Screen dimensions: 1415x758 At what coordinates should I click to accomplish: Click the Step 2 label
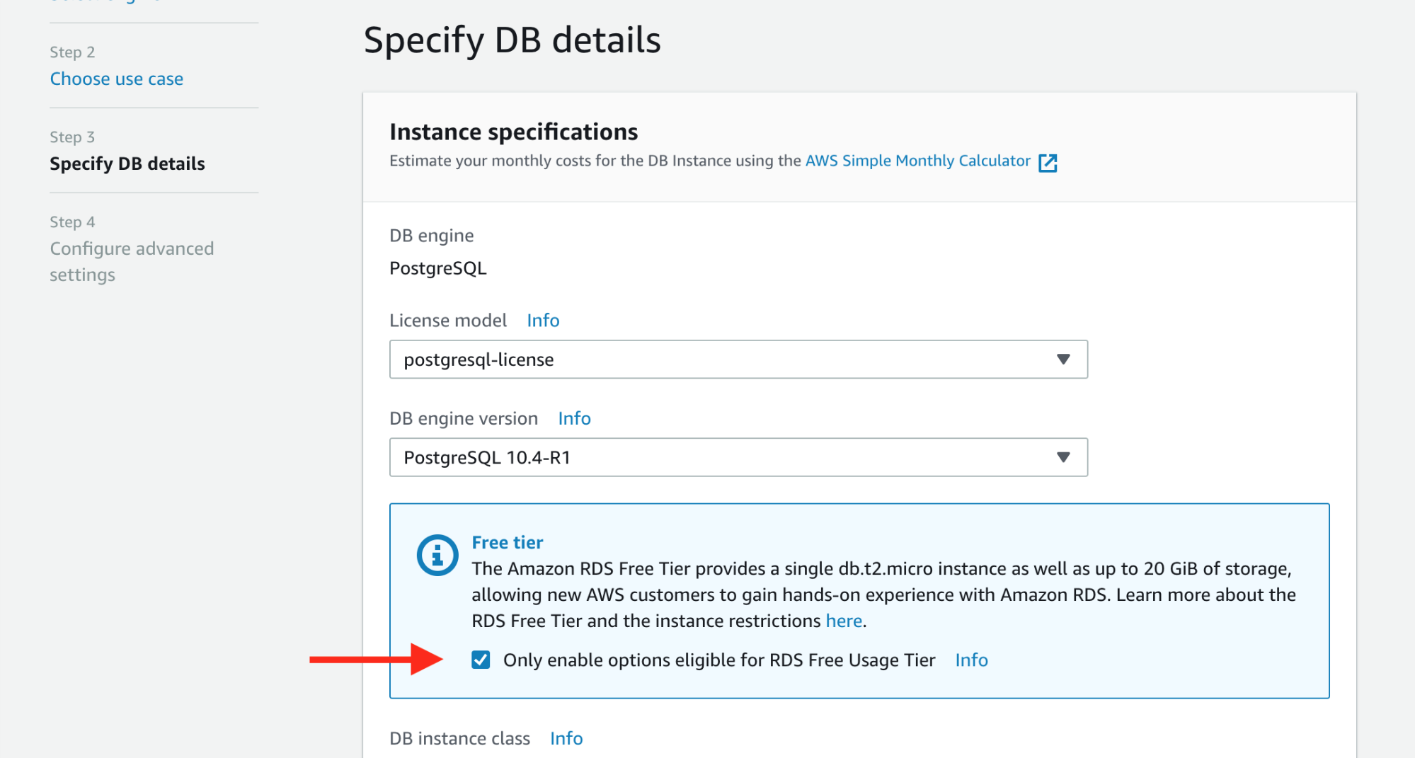point(72,52)
